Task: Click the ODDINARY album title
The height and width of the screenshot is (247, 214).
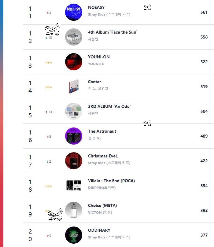Action: coord(99,230)
